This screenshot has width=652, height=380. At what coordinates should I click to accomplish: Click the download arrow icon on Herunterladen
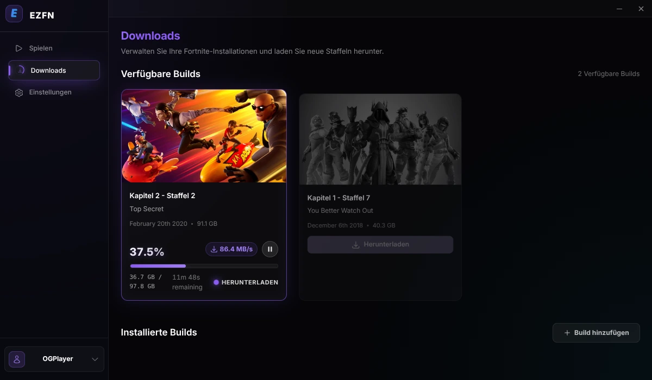[x=356, y=245]
